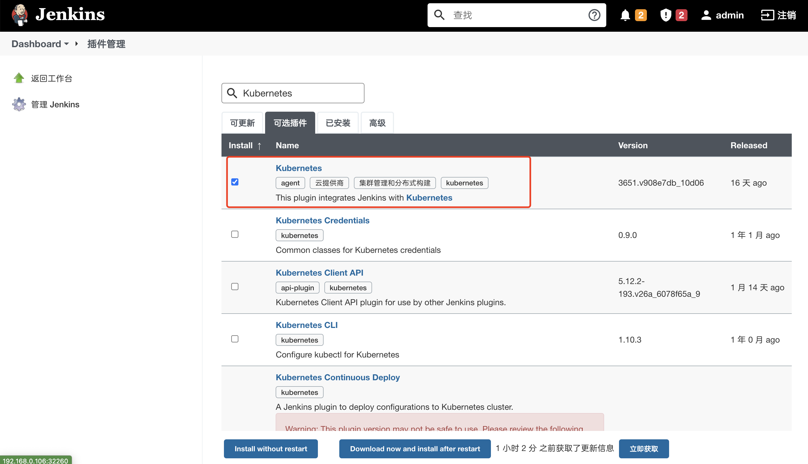The height and width of the screenshot is (464, 808).
Task: Toggle the Install column sort arrow
Action: pos(260,146)
